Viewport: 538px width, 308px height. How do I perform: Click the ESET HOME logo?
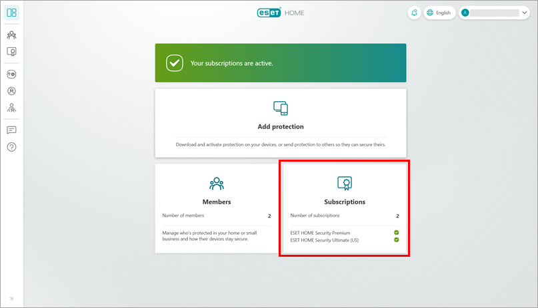coord(280,13)
